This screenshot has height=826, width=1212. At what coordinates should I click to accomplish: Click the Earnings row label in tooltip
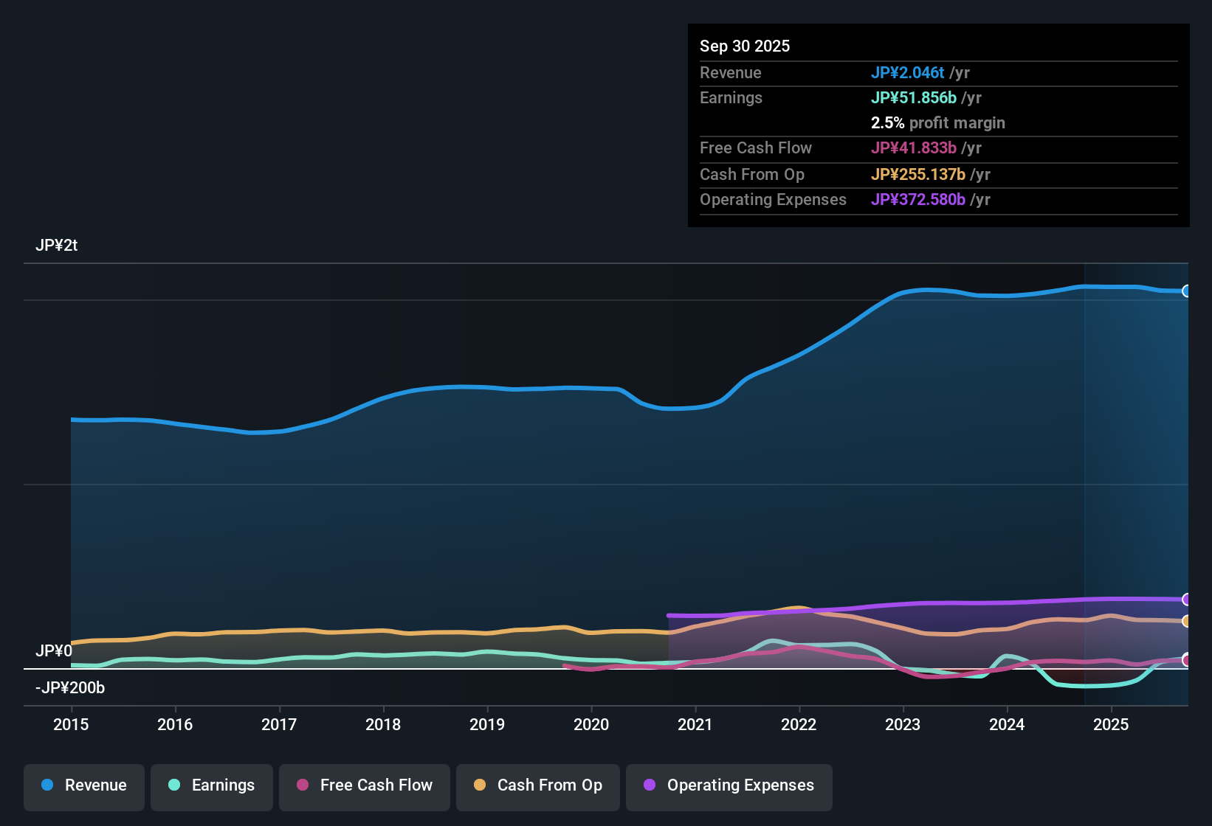731,98
